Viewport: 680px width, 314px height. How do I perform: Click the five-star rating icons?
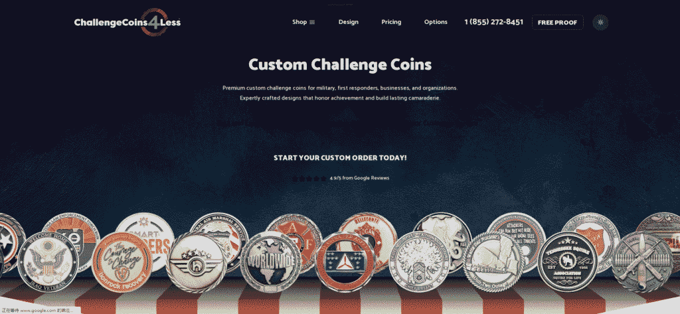pos(309,179)
